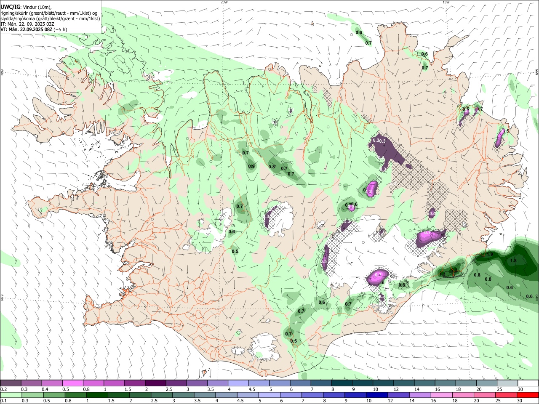Screen dimensions: 539x404
Task: Click the 'IT: Mán. 22. 09. 2025 03Z' line
Action: (x=27, y=24)
